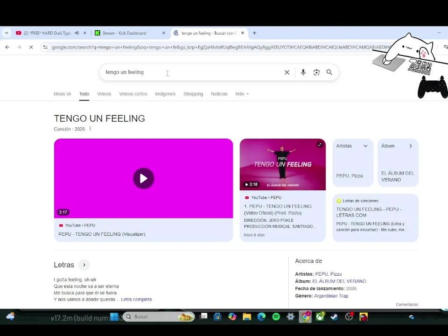Close the Stream - Kick Dashboard tab
Viewport: 448px width, 336px height.
164,33
